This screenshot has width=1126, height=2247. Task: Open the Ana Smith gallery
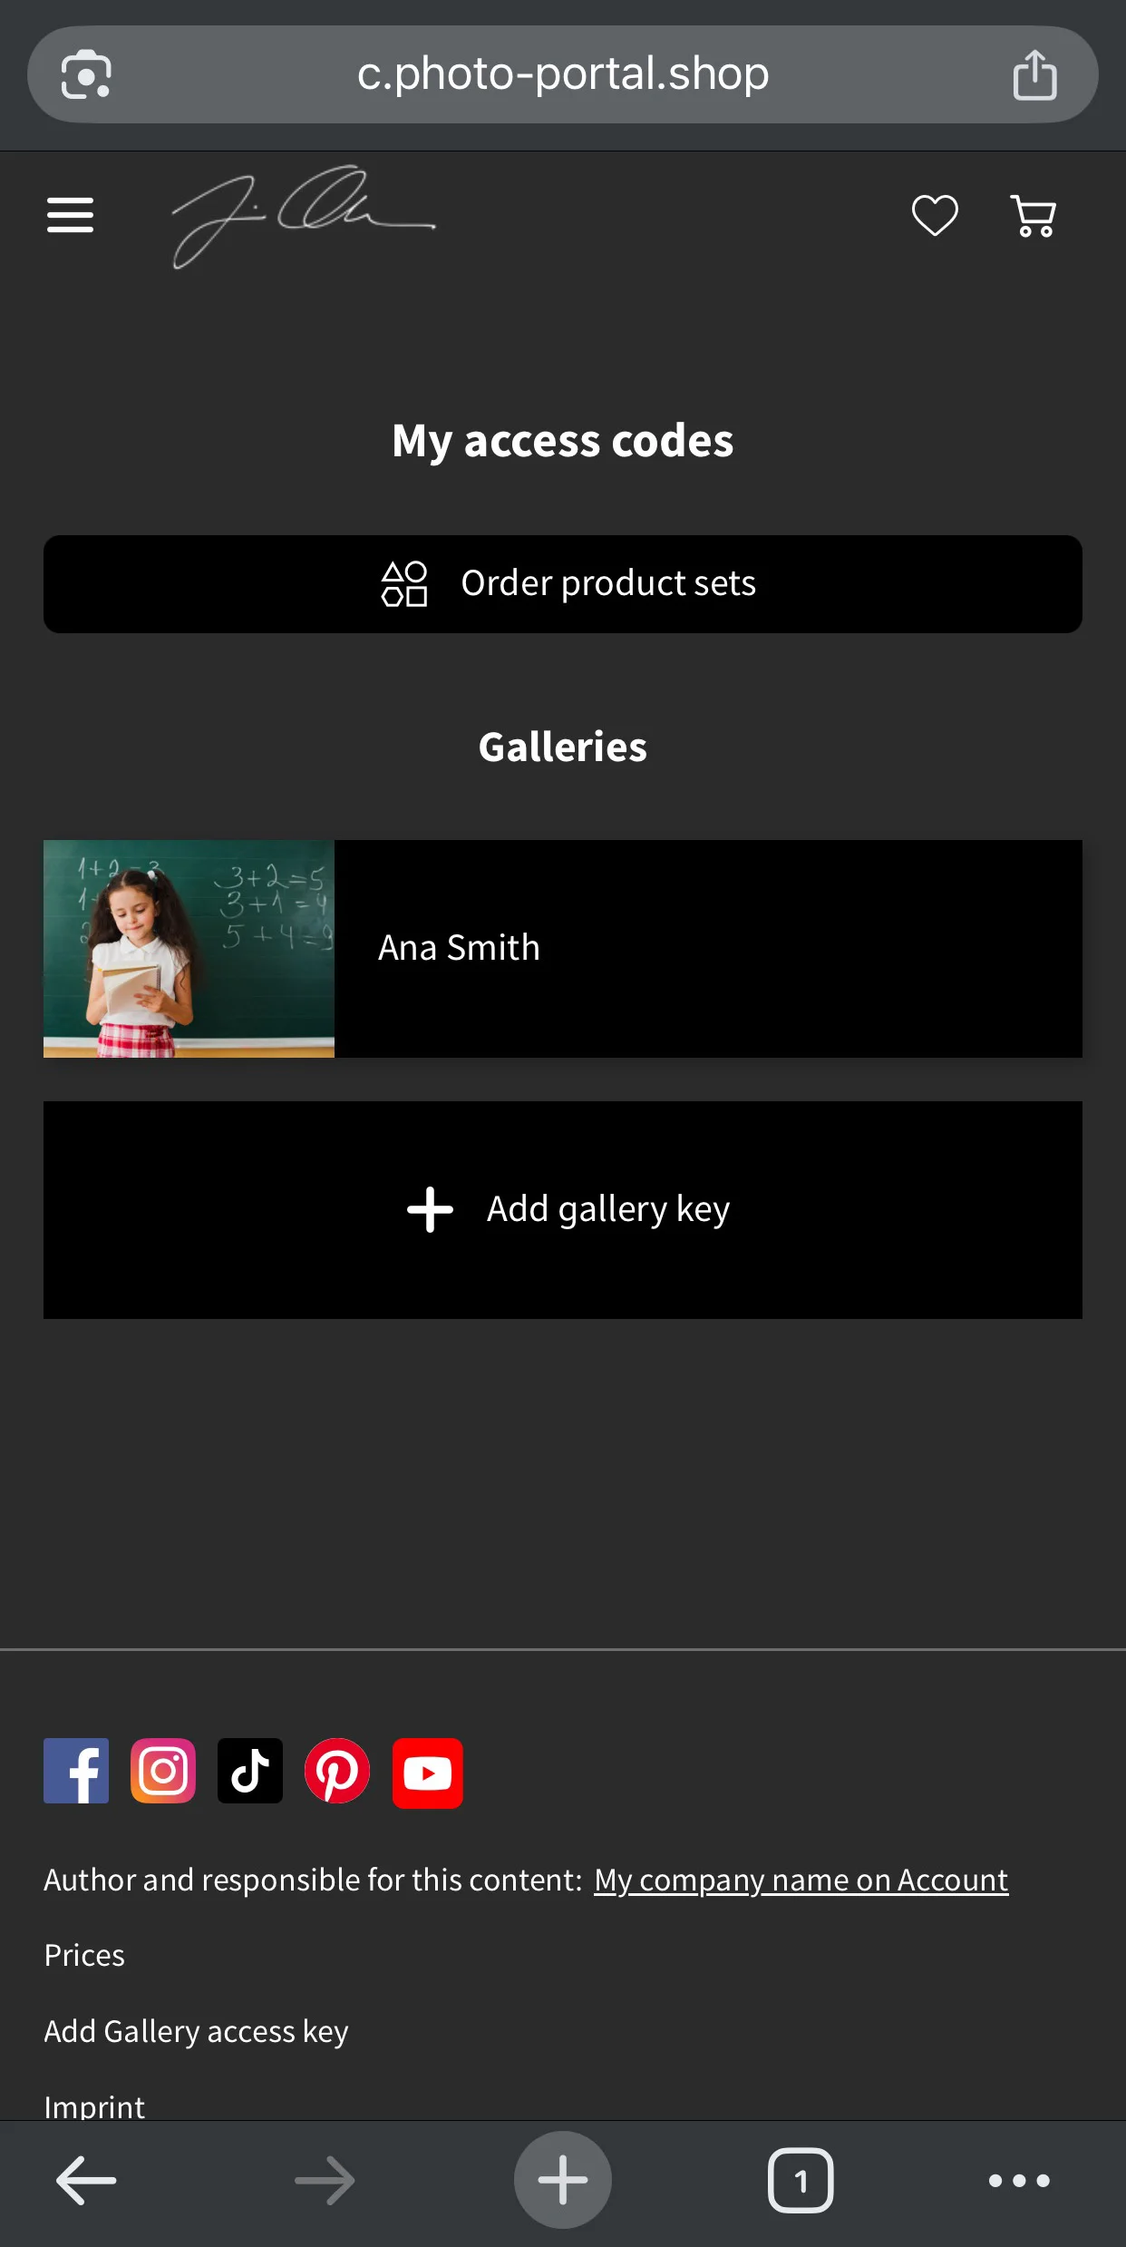pos(707,948)
